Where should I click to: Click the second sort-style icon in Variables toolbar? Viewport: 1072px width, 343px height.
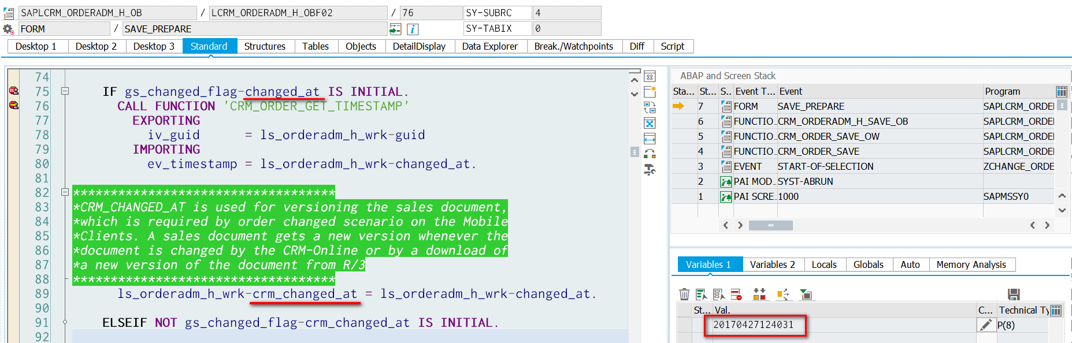point(702,294)
